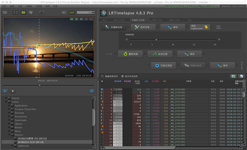Click the LRTimelapse logo icon
Image resolution: width=247 pixels, height=150 pixels.
click(x=103, y=13)
